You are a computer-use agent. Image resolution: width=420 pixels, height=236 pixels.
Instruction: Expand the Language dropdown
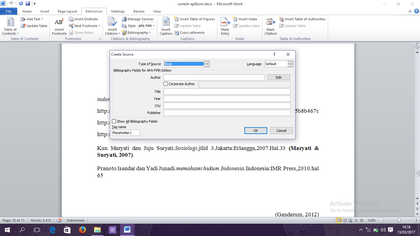[x=290, y=64]
